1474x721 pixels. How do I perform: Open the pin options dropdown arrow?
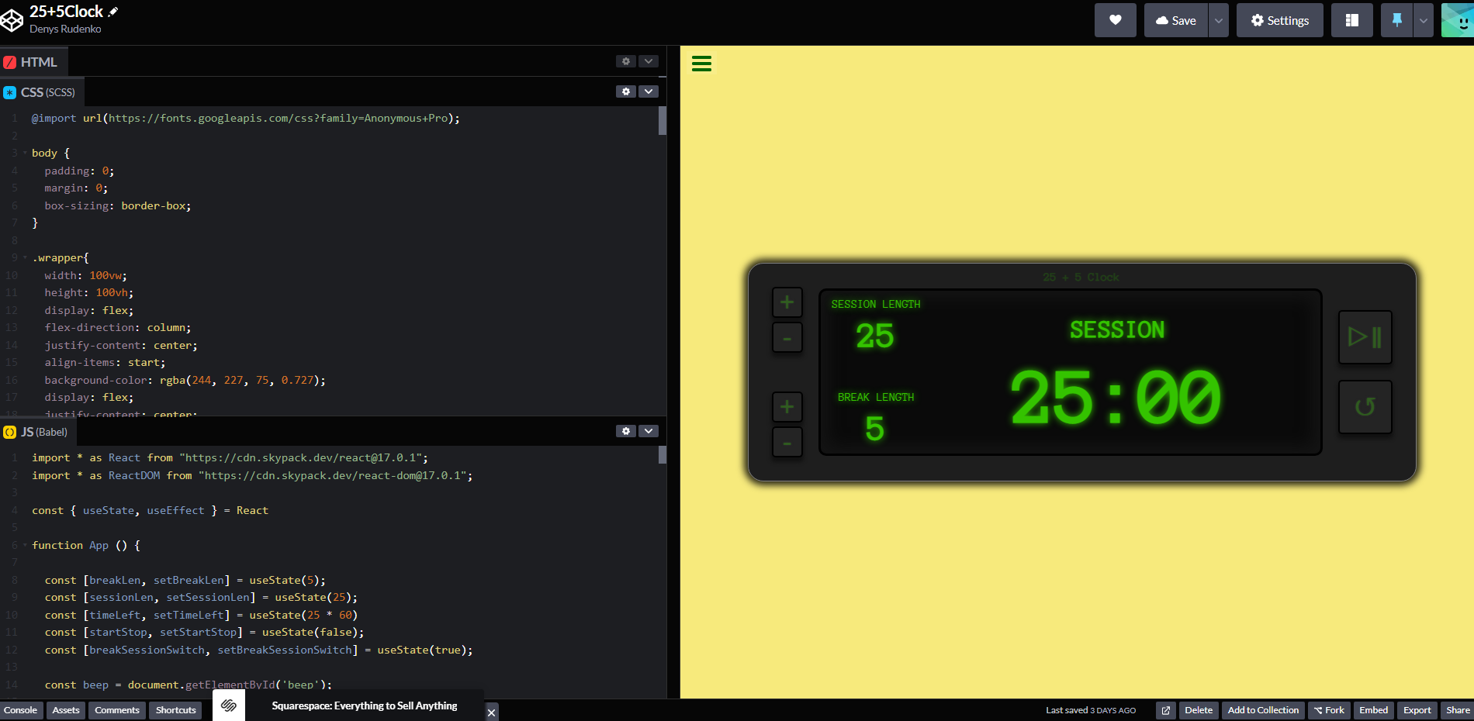[x=1423, y=20]
